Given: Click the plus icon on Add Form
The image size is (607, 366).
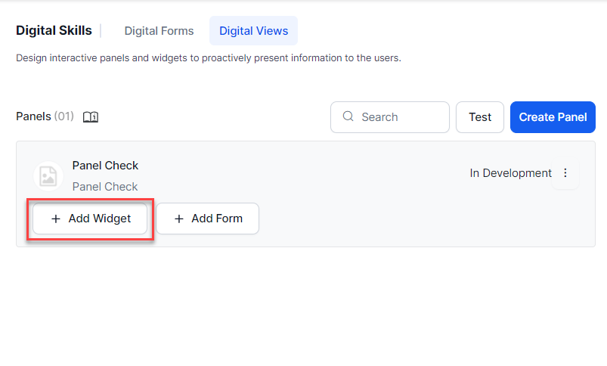Looking at the screenshot, I should click(x=179, y=219).
